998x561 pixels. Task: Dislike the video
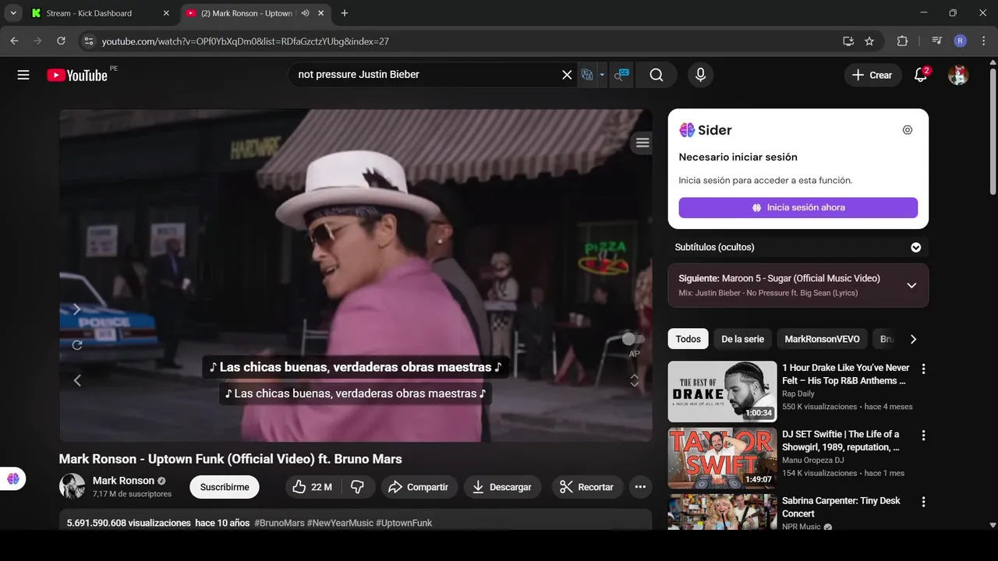358,487
